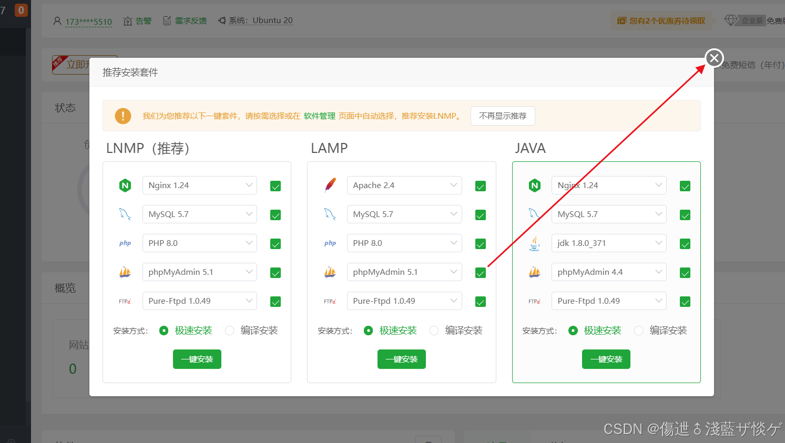The height and width of the screenshot is (443, 785).
Task: Click the coupon icon in the orange banner
Action: pyautogui.click(x=621, y=20)
